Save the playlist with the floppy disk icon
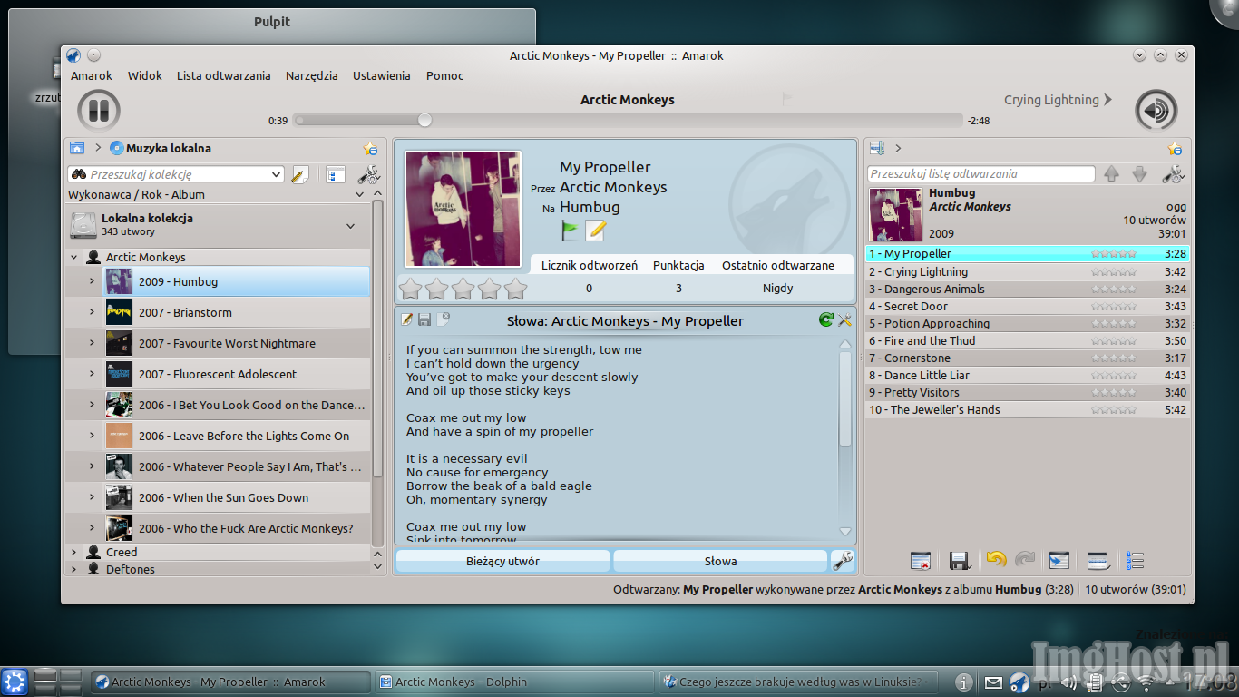 click(960, 561)
